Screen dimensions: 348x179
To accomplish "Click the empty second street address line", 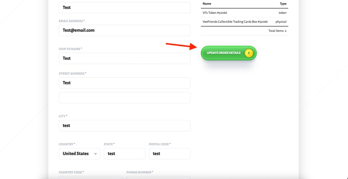I will point(124,98).
